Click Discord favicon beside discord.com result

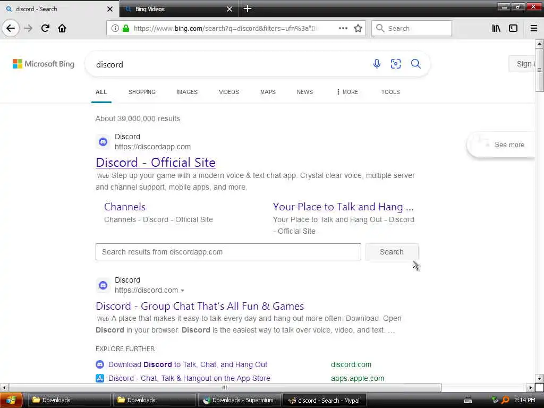[103, 285]
